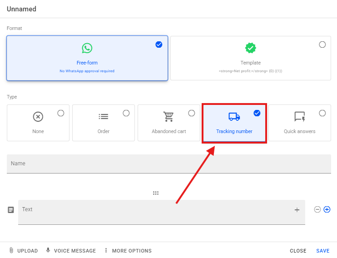This screenshot has width=337, height=258.
Task: Click the green verified Template badge icon
Action: [250, 48]
